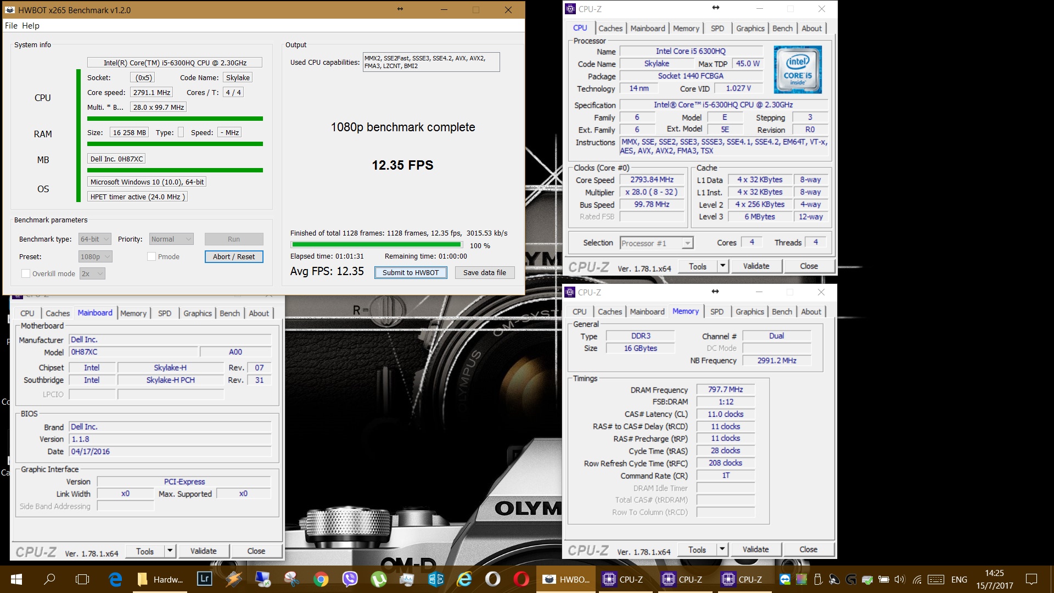The image size is (1054, 593).
Task: Expand the Tools arrow in the Mainboard tab window
Action: pyautogui.click(x=170, y=551)
